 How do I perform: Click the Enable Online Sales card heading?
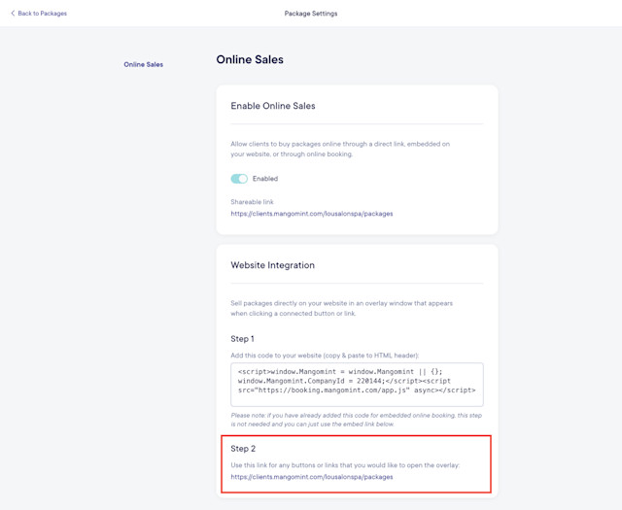[x=273, y=106]
